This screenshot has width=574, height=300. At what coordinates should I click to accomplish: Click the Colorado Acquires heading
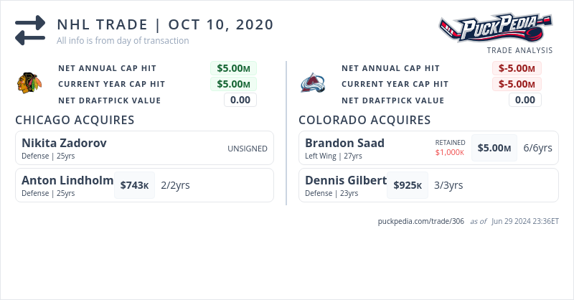pos(364,120)
